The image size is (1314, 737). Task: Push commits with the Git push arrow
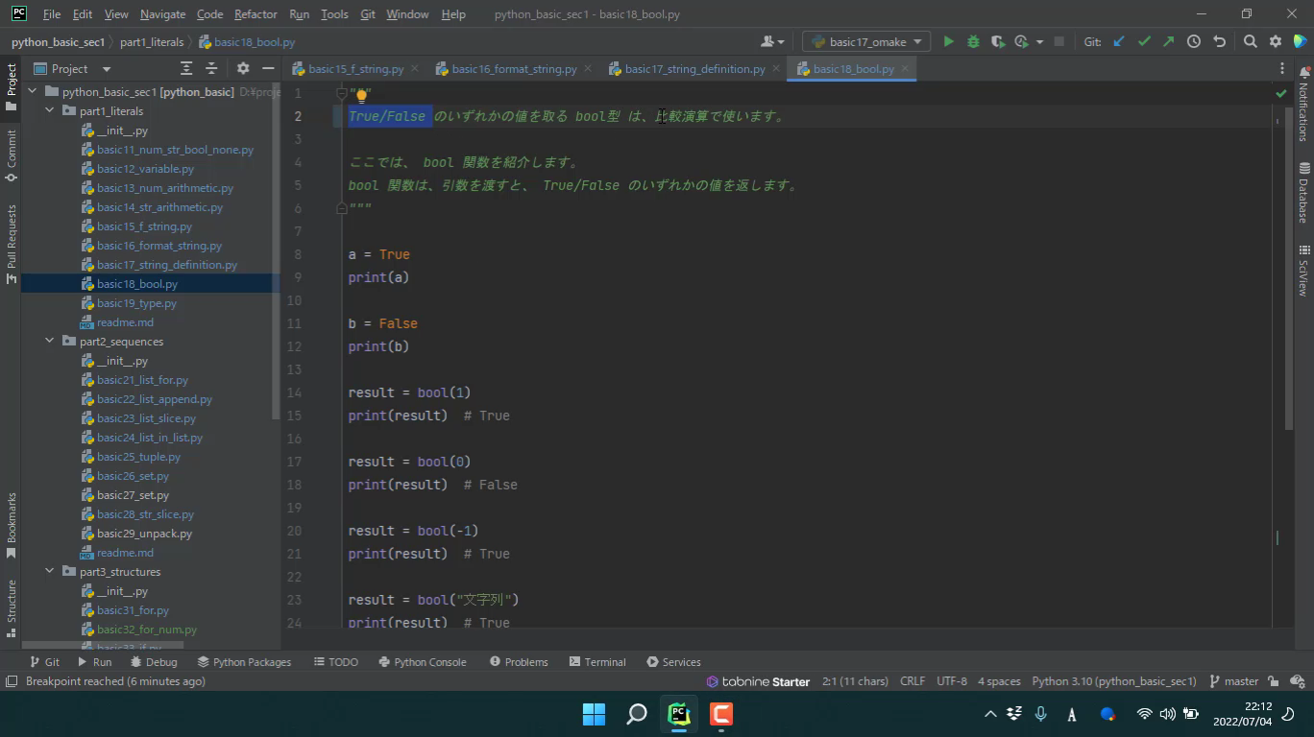(x=1168, y=41)
